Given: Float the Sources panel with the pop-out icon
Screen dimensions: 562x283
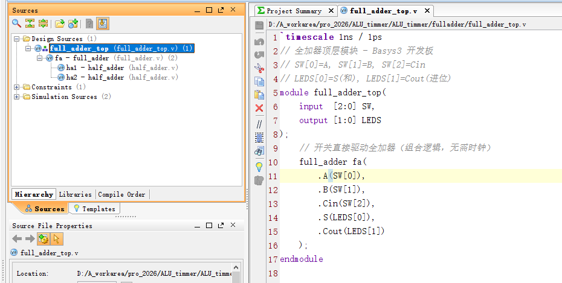Looking at the screenshot, I should coord(221,10).
